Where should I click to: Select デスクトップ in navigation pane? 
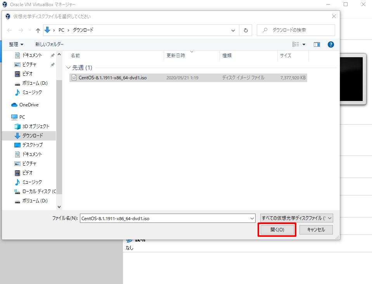coord(32,145)
